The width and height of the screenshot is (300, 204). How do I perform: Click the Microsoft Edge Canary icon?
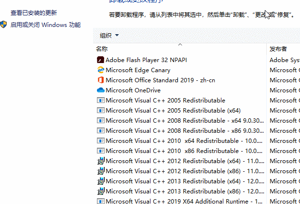[100, 70]
